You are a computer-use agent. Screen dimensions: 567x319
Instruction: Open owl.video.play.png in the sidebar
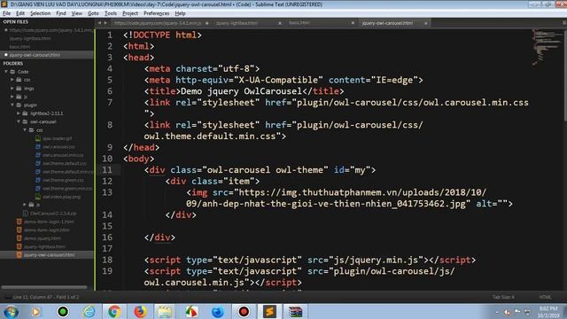coord(61,197)
